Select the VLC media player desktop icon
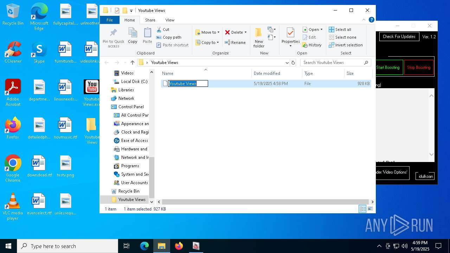 [x=13, y=207]
